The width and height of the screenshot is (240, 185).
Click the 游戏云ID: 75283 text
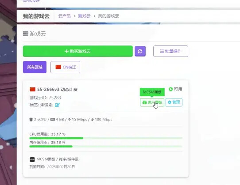coord(45,98)
